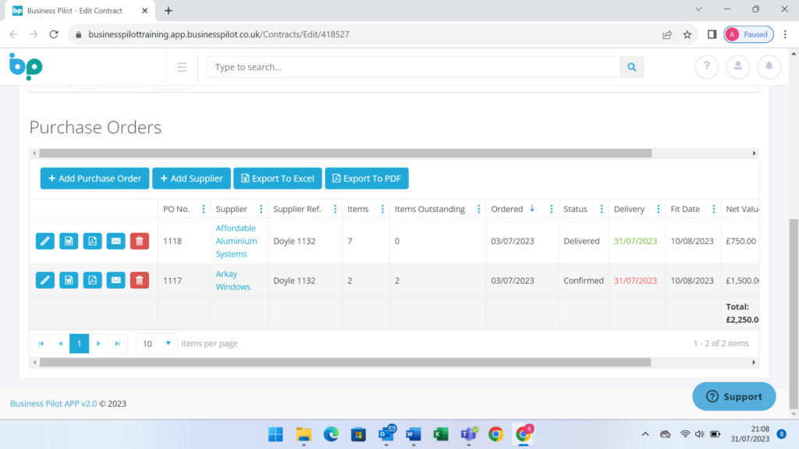Select page 1 in the pager
The height and width of the screenshot is (449, 799).
[x=79, y=343]
